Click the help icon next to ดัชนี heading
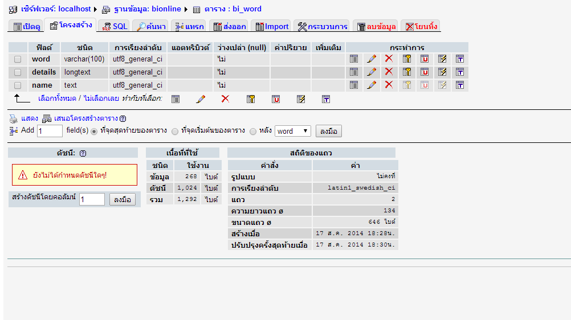This screenshot has height=320, width=571. coord(83,153)
